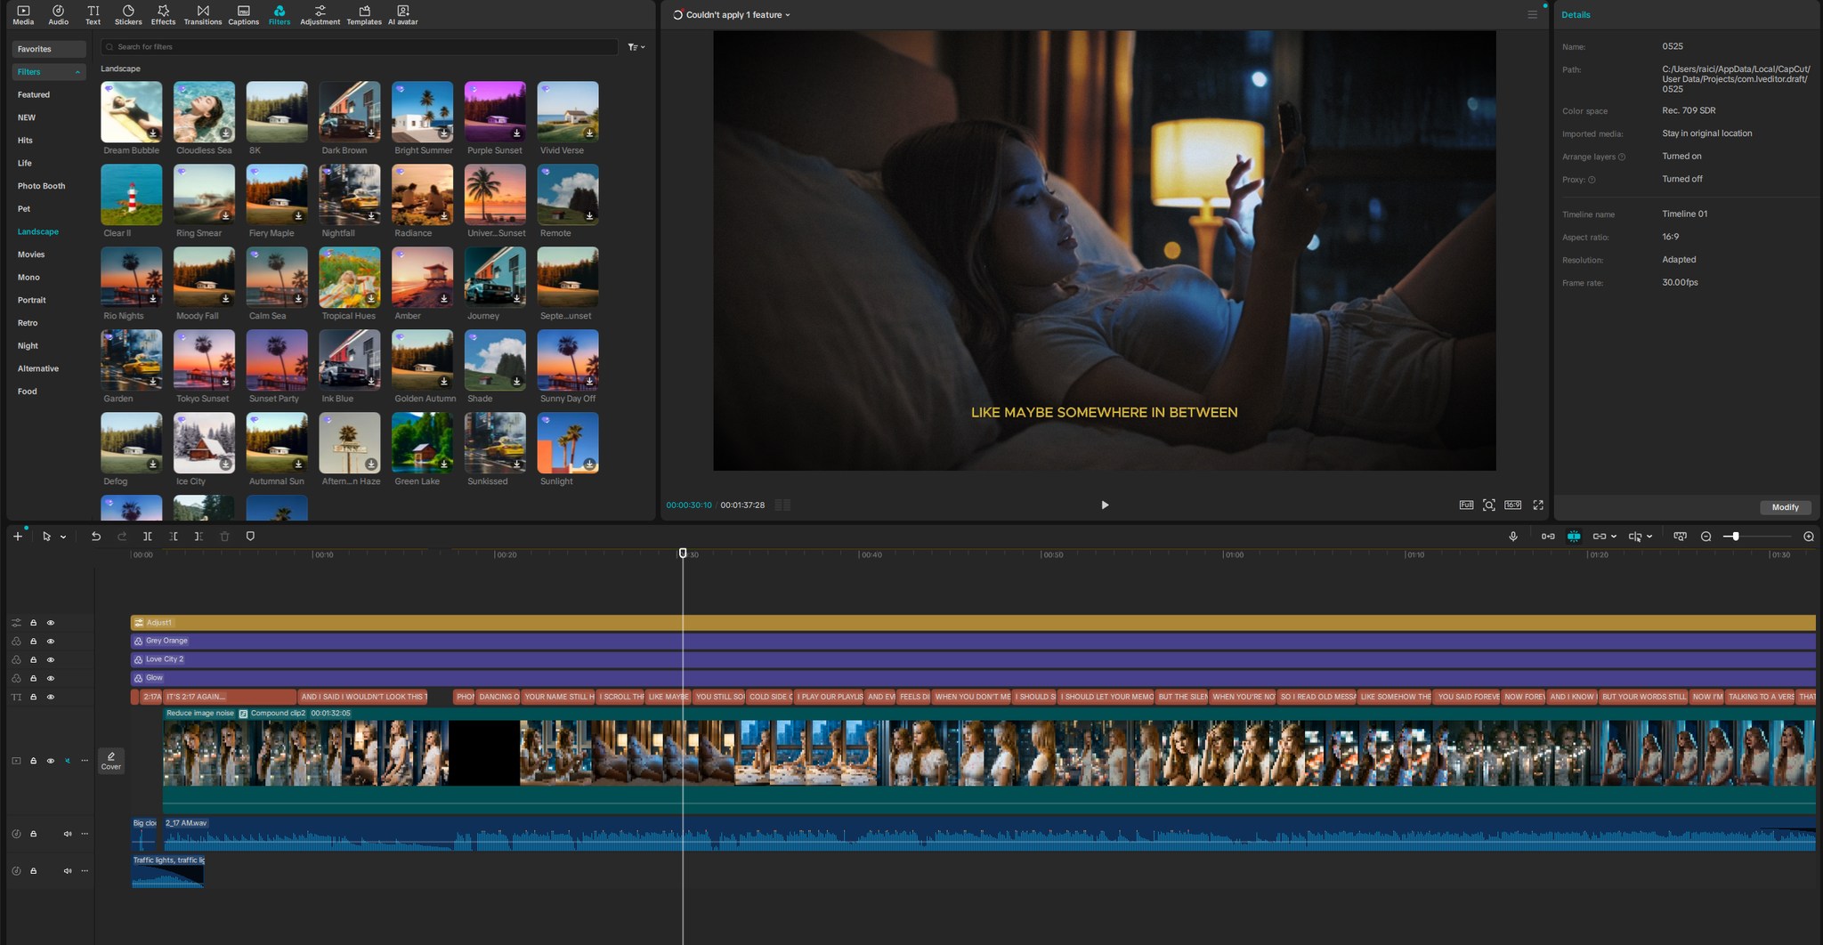
Task: Mute the 2_17 AM.wav audio track
Action: pyautogui.click(x=68, y=834)
